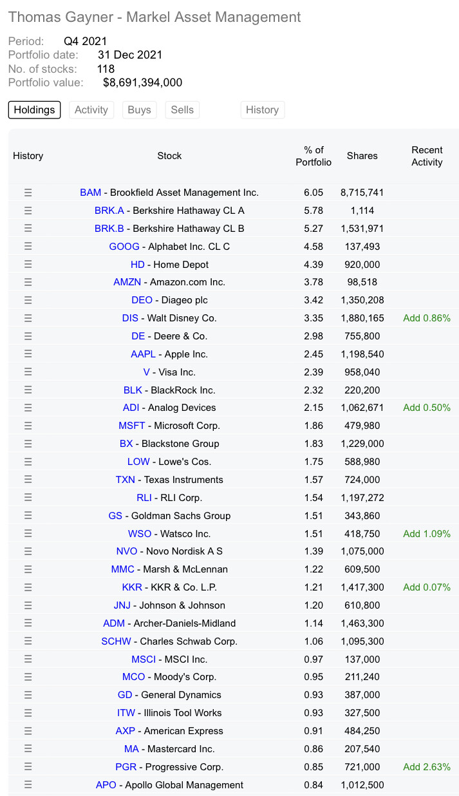Open history icon for Lowe's Cos. row
Viewport: 459px width, 796px height.
point(28,462)
